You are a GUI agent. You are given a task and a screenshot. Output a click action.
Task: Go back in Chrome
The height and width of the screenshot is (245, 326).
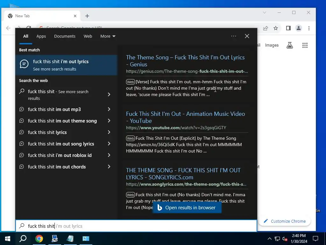click(8, 28)
